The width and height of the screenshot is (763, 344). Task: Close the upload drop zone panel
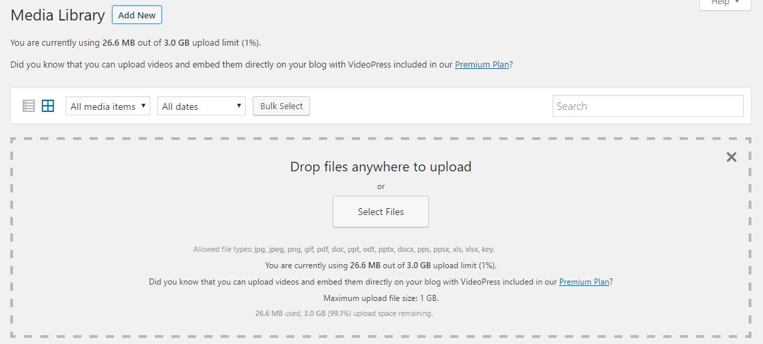[x=732, y=157]
